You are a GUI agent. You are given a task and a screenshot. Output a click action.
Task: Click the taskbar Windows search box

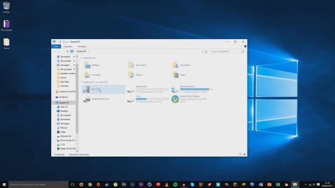coord(38,184)
